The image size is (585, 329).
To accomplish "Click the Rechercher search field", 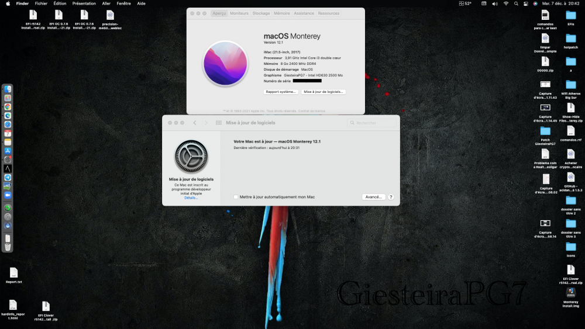I will (x=371, y=123).
